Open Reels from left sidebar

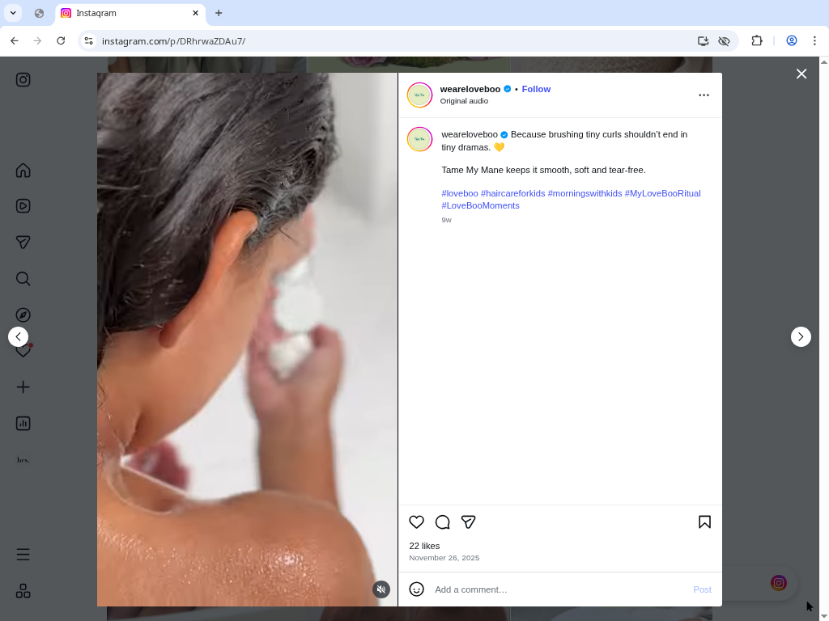(x=23, y=206)
